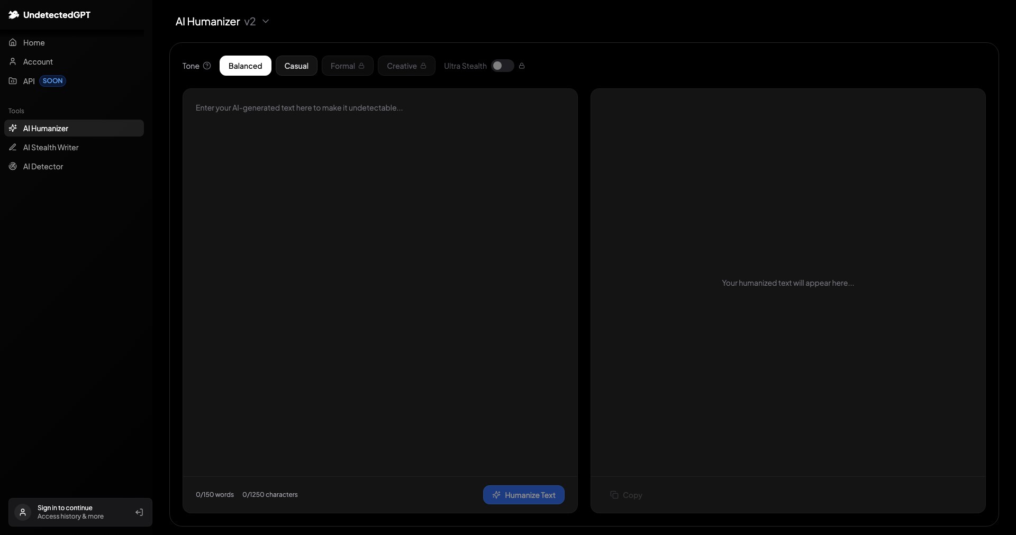
Task: Click the Account person icon
Action: 13,61
